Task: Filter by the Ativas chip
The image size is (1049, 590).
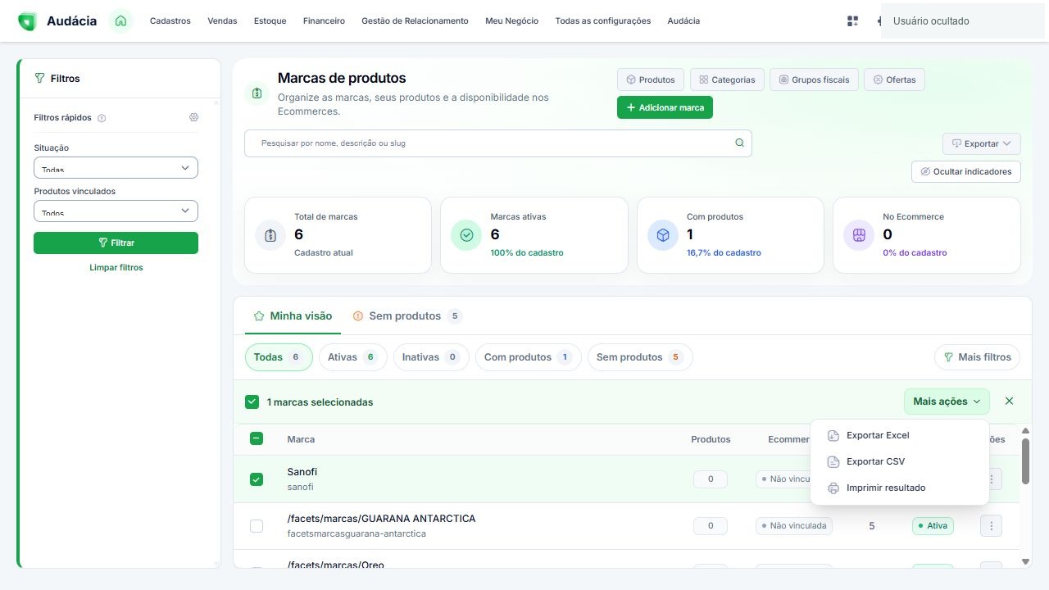Action: [352, 357]
